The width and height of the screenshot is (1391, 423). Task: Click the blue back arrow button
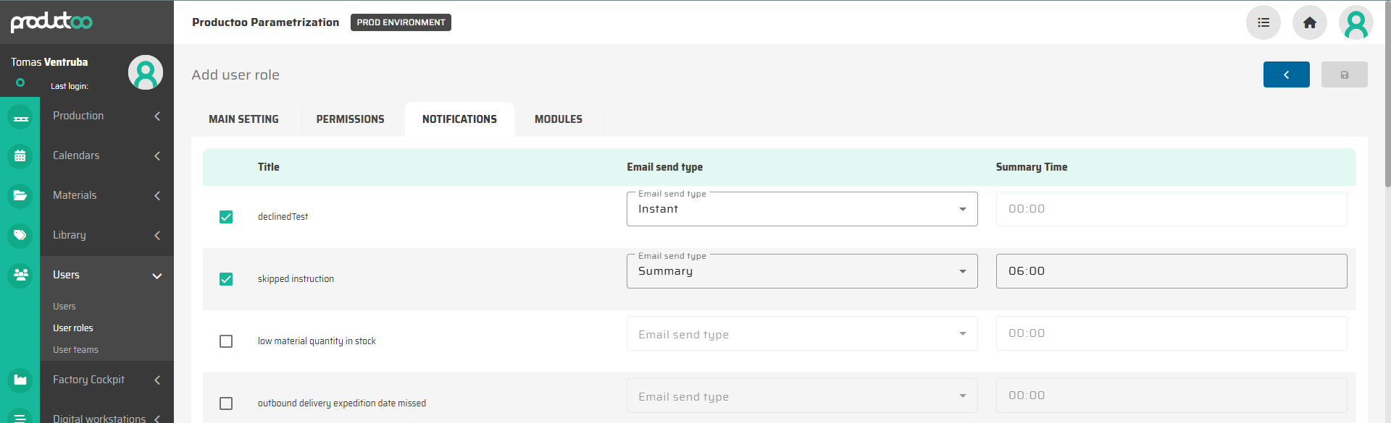point(1286,74)
